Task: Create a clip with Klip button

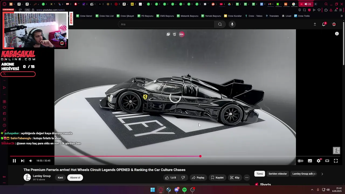Action: [x=234, y=178]
